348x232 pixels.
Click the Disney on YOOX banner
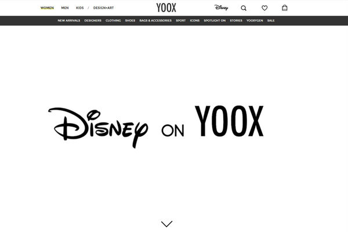pos(156,126)
